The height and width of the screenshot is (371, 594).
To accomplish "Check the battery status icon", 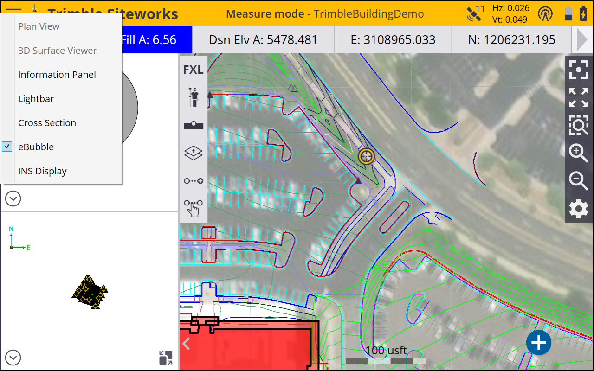I will (x=575, y=13).
